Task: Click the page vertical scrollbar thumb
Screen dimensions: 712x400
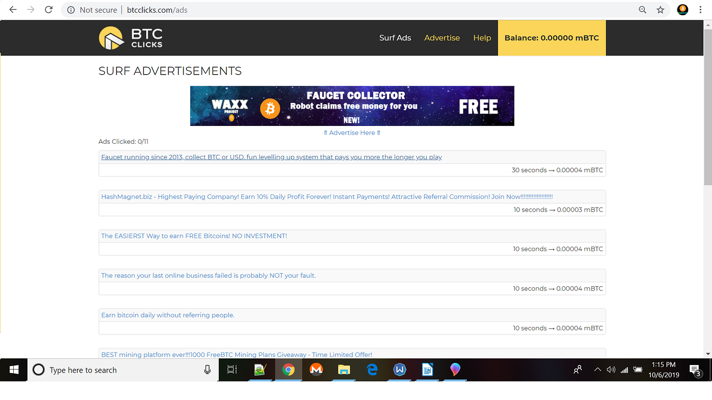Action: click(707, 107)
